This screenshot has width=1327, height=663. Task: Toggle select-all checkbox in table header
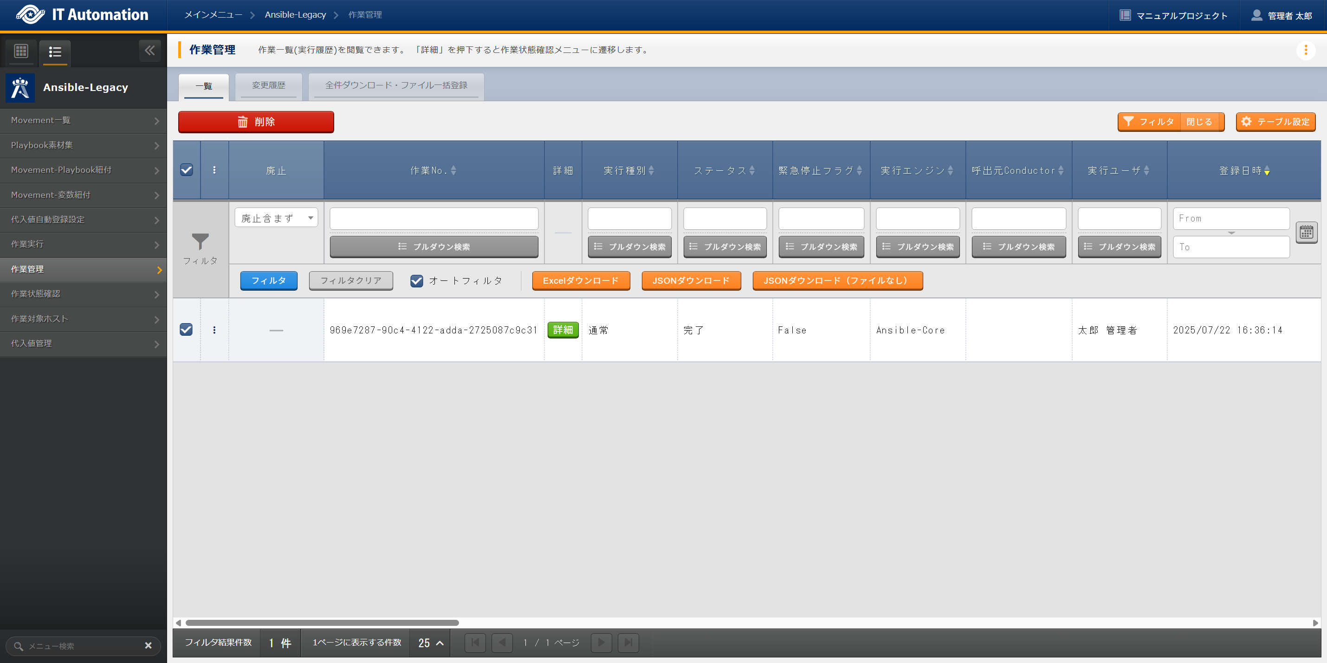coord(187,170)
